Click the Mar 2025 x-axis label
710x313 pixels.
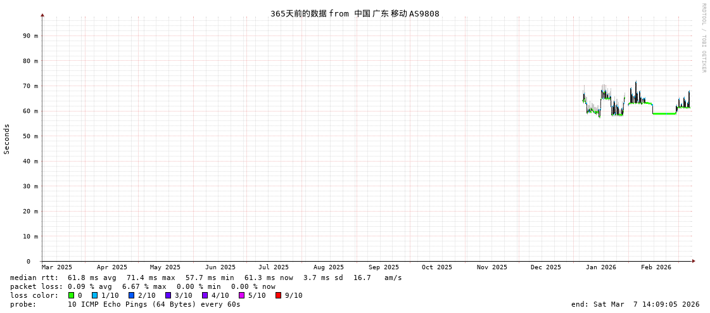57,267
